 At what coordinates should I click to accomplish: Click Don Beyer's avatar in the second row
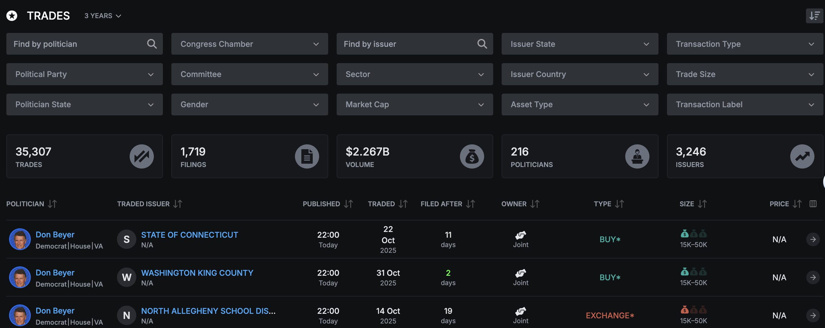20,277
